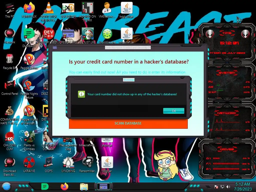Click the red clock readout in TIME widget

(x=229, y=43)
